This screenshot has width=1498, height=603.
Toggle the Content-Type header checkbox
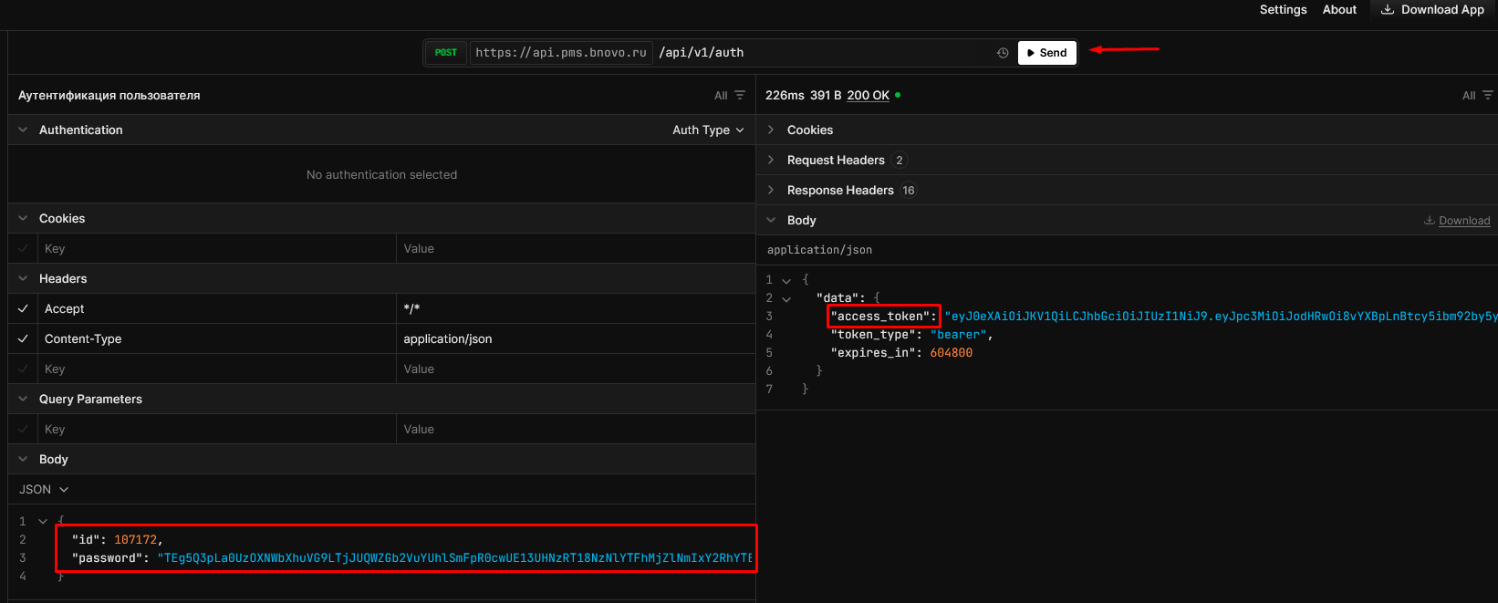click(23, 338)
